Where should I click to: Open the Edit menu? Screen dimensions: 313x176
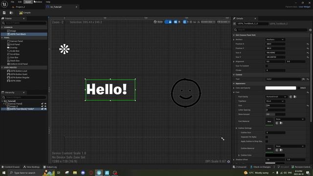coord(20,2)
